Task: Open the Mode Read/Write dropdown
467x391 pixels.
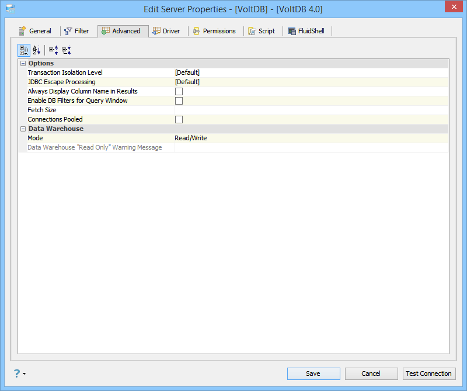Action: (311, 138)
